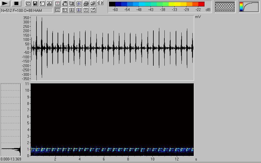261x163 pixels.
Task: Click the waveform display at 0 mV line
Action: click(x=113, y=48)
